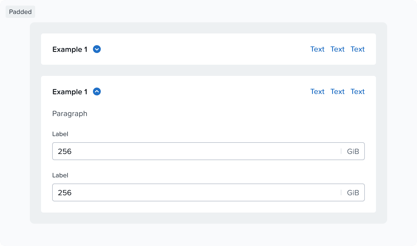Click the last Text action in the expanded card
417x246 pixels.
[358, 91]
